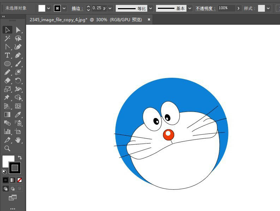
Task: Select the Zoom magnifier tool
Action: [x=7, y=148]
